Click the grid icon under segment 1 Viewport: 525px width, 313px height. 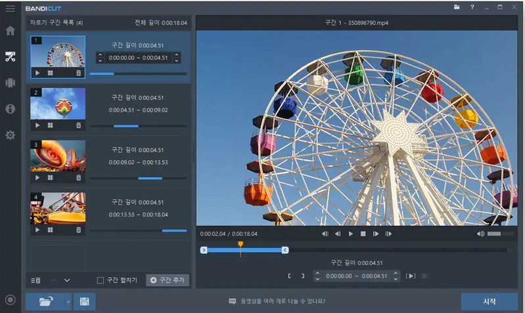[50, 73]
